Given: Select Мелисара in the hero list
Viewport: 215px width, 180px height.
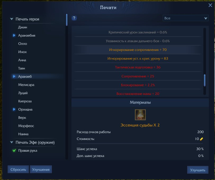Looking at the screenshot, I should pyautogui.click(x=26, y=85).
